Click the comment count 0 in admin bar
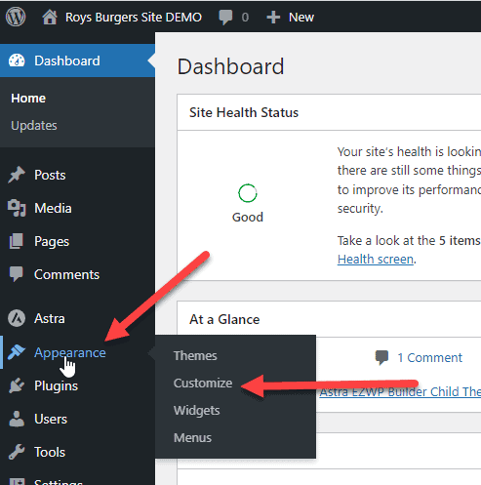Viewport: 481px width, 485px height. [245, 18]
